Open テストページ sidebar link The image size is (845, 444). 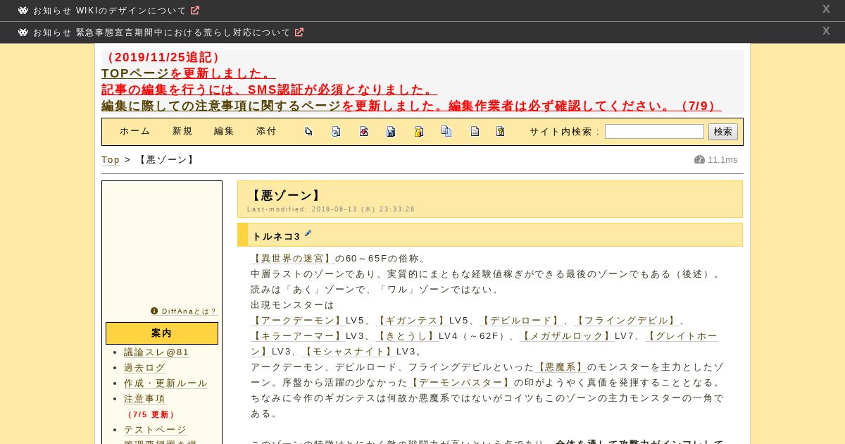pyautogui.click(x=155, y=430)
